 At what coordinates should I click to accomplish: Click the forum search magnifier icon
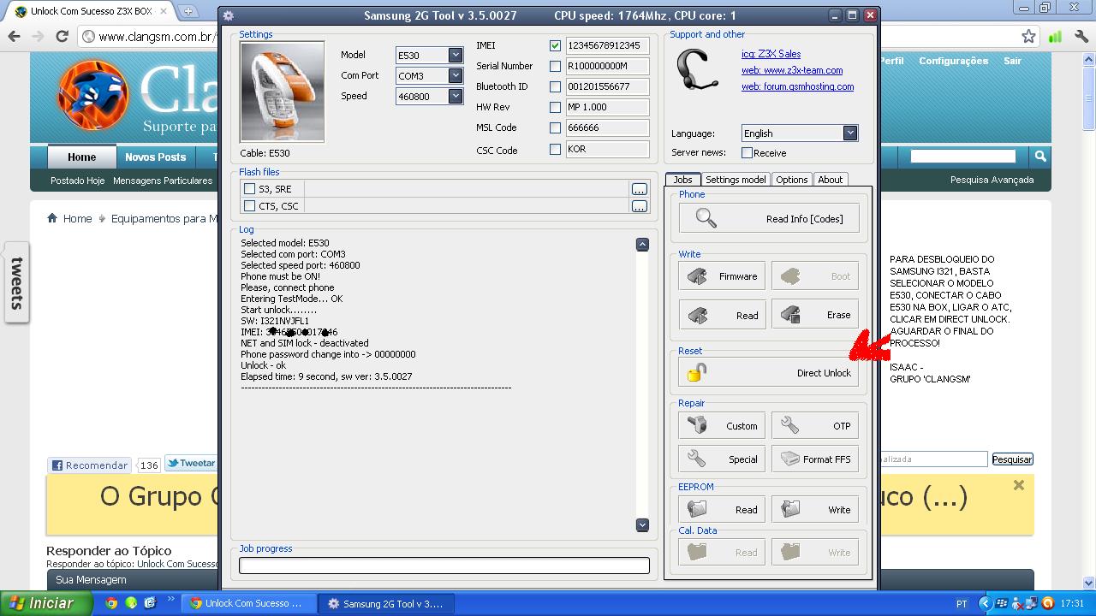click(1039, 156)
